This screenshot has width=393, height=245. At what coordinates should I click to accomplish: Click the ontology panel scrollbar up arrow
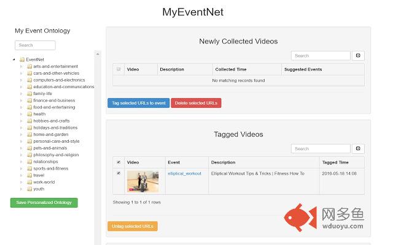(98, 54)
